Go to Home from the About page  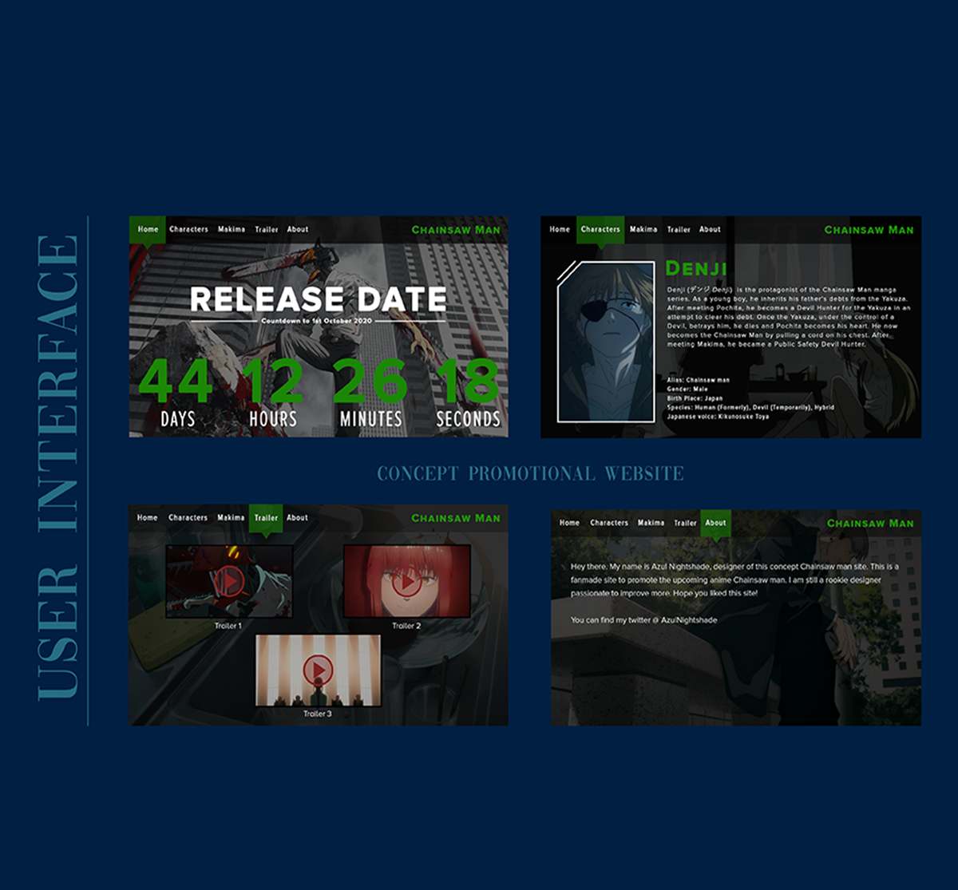pos(569,523)
